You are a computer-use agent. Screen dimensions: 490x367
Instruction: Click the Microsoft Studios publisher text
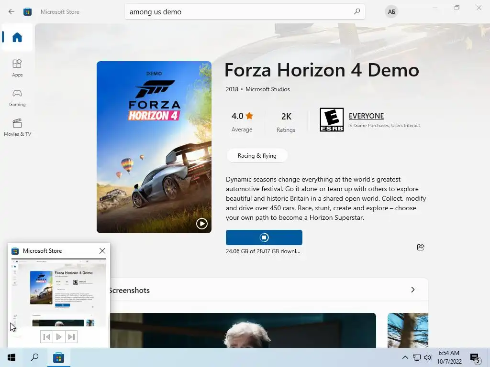coord(267,89)
